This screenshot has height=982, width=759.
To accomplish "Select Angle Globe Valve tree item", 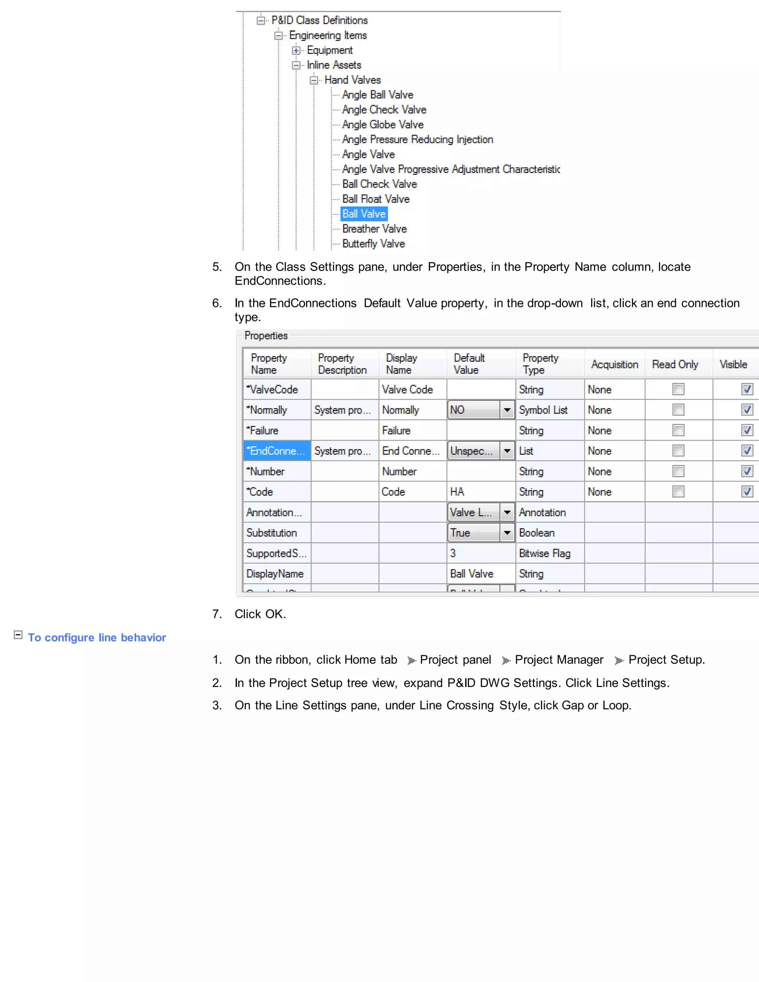I will tap(382, 125).
